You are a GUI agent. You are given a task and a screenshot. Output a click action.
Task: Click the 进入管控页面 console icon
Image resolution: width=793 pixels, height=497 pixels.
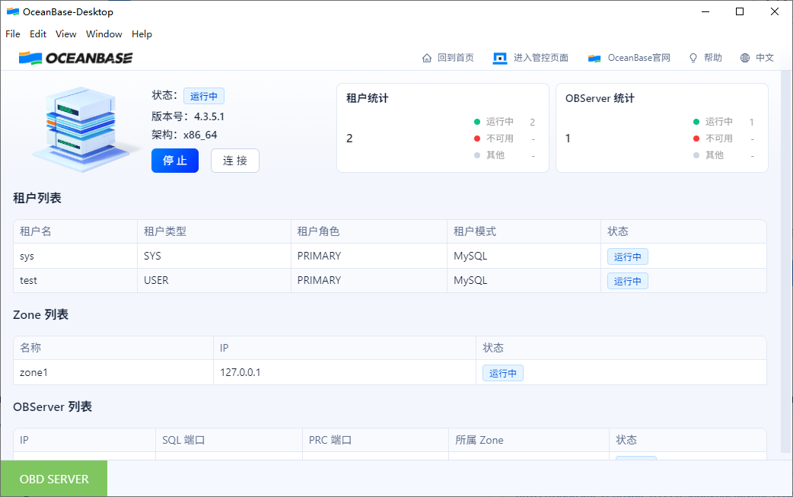coord(500,58)
